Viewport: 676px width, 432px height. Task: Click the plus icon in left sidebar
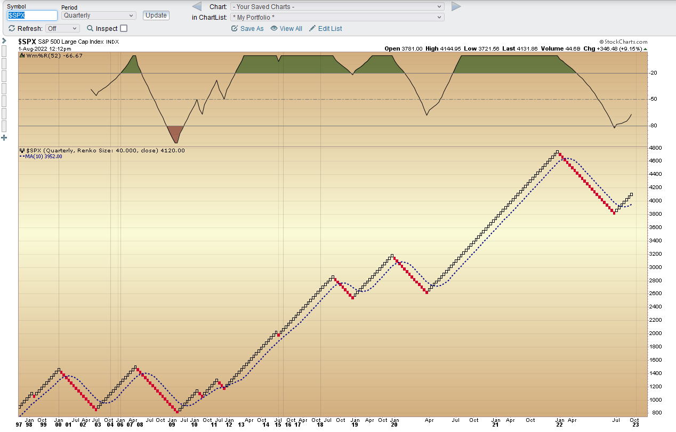click(4, 137)
